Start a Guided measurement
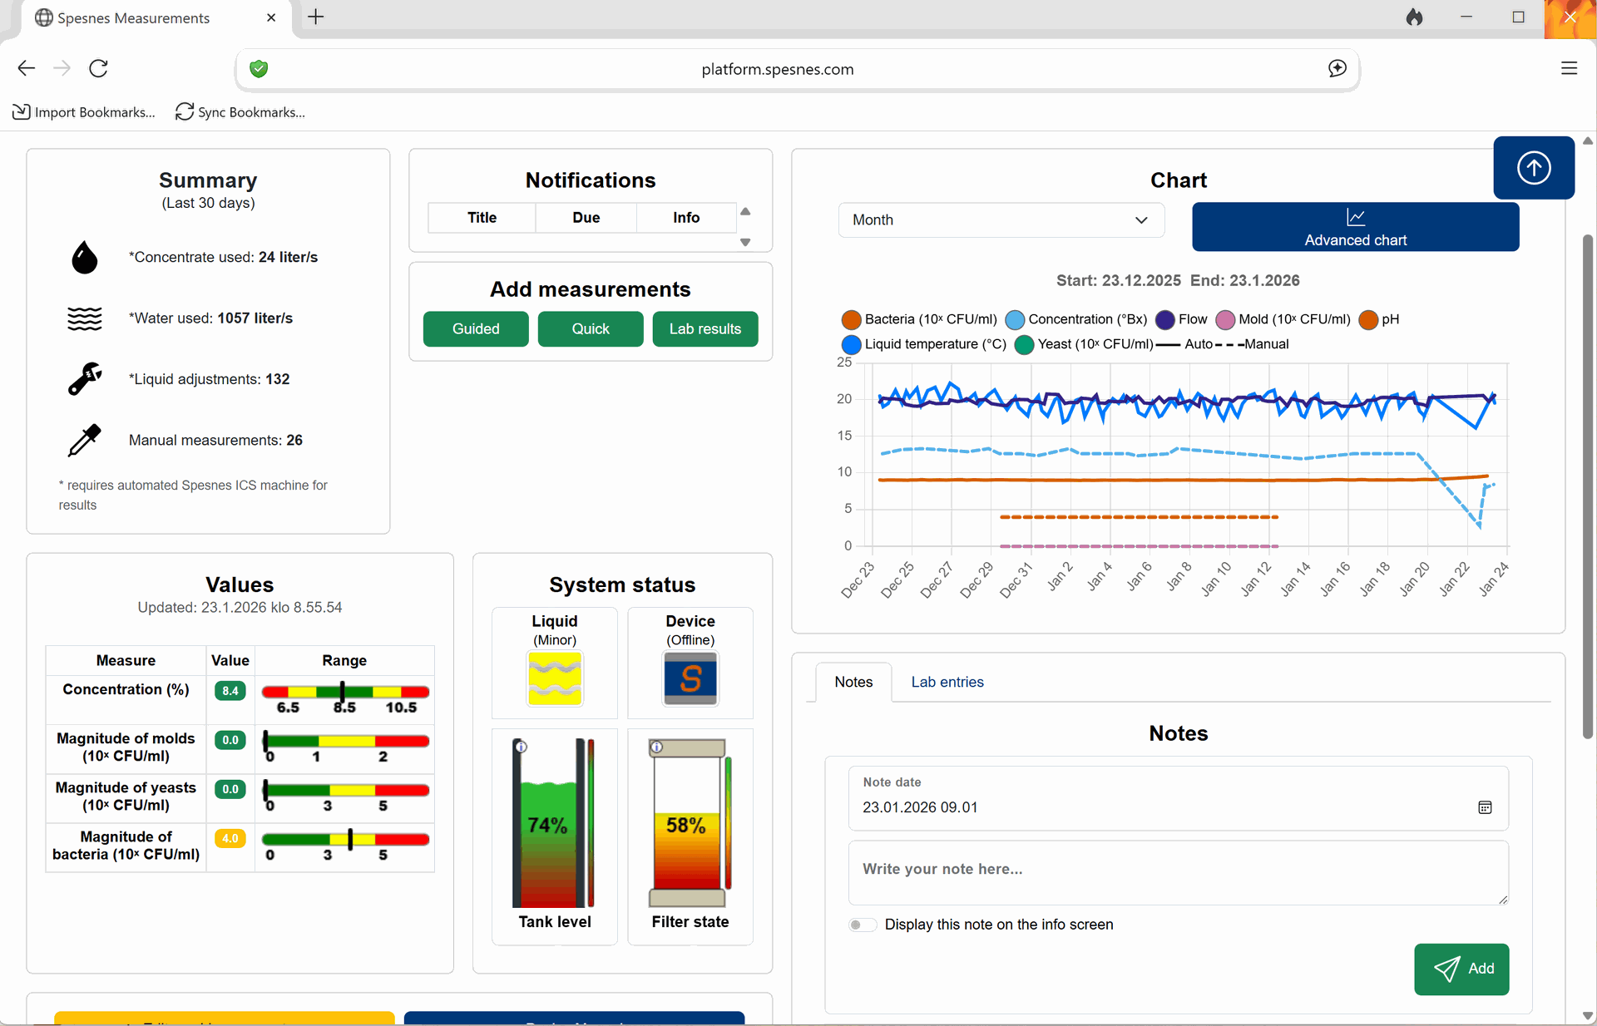The width and height of the screenshot is (1597, 1026). pyautogui.click(x=476, y=329)
